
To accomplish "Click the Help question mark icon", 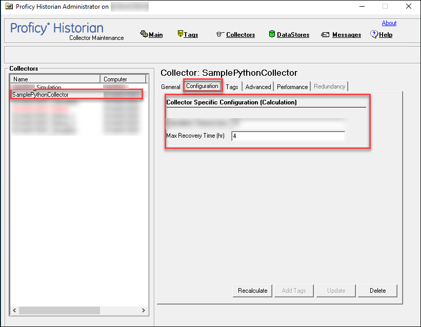I will click(374, 34).
